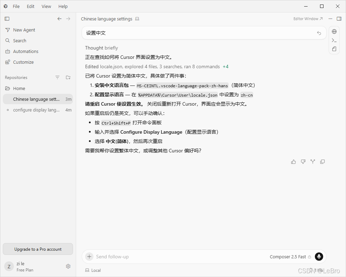The height and width of the screenshot is (277, 346).
Task: Give thumbs up to the response
Action: [293, 162]
